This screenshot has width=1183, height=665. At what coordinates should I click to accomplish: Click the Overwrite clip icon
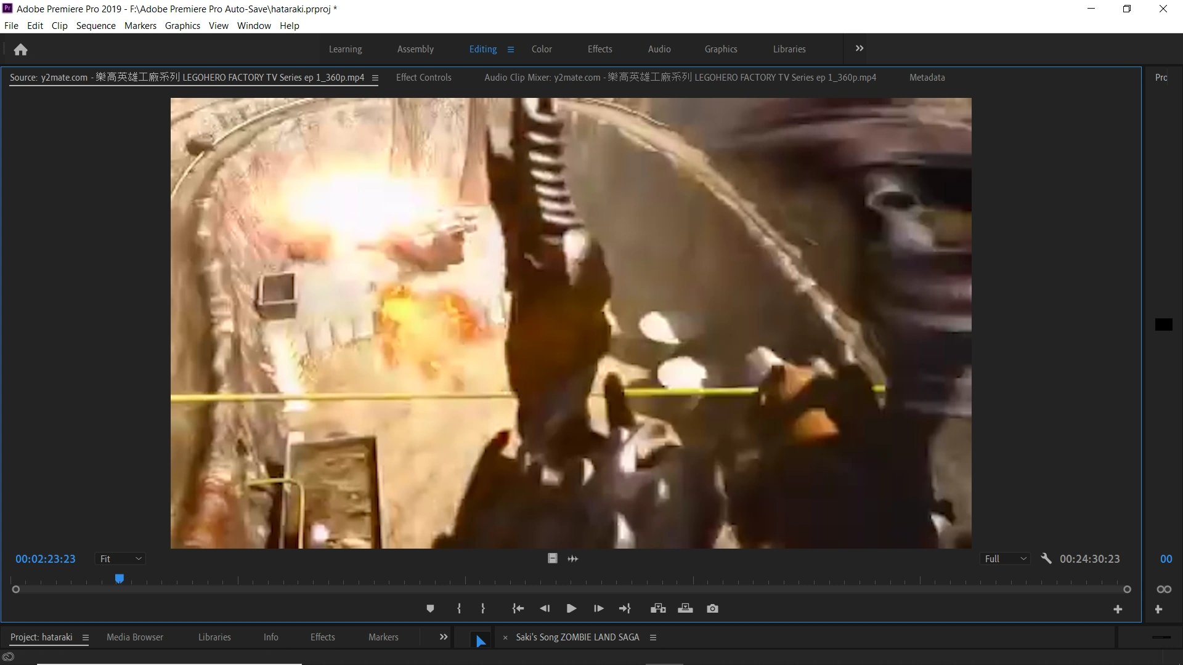click(685, 608)
